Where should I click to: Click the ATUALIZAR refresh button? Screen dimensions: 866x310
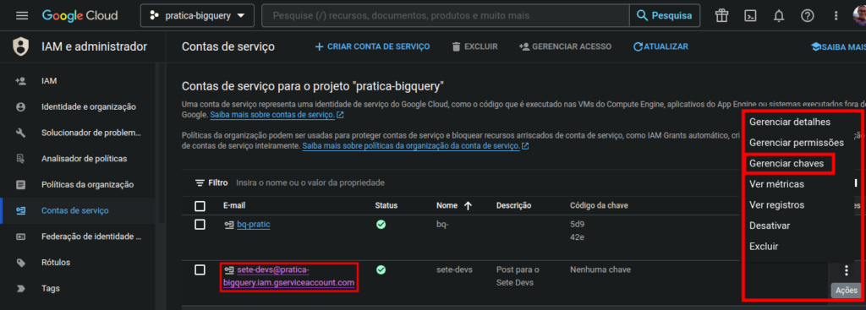pos(660,47)
